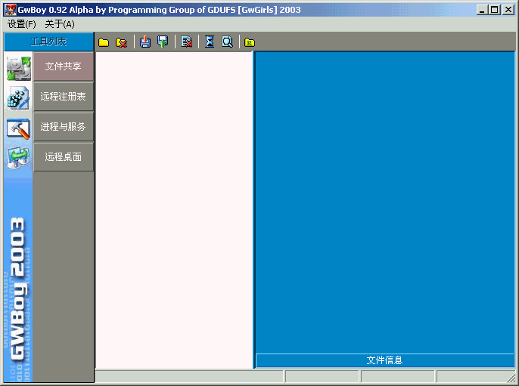
Task: Click the hammer process and services icon
Action: 18,128
